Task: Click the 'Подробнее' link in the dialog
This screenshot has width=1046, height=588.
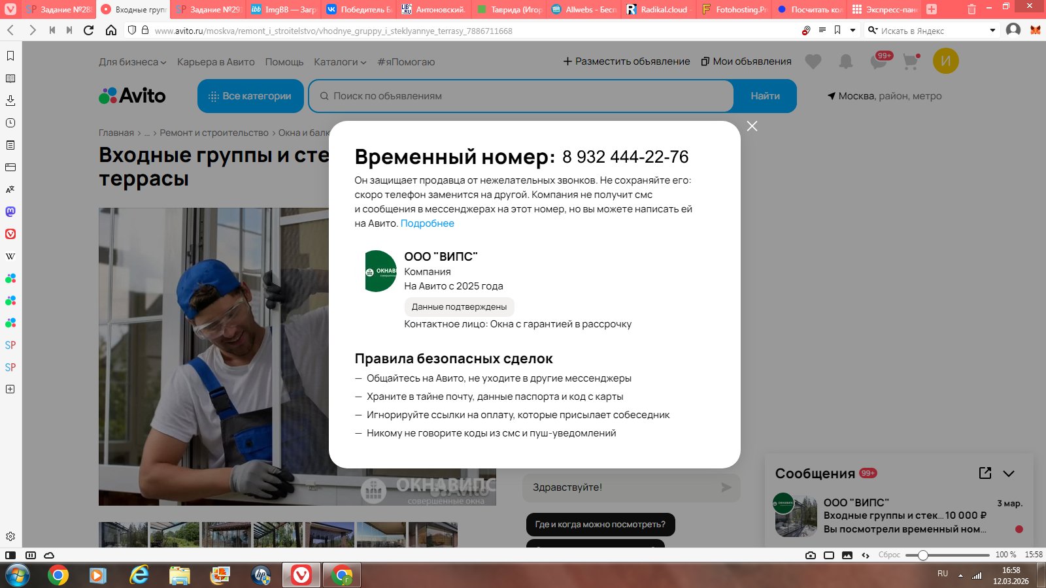Action: point(428,223)
